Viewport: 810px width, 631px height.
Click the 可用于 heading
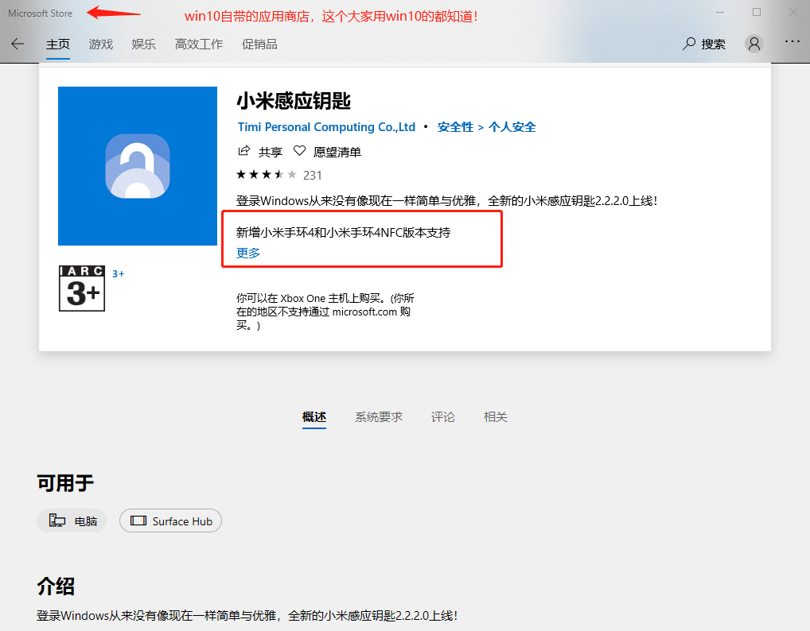coord(65,483)
